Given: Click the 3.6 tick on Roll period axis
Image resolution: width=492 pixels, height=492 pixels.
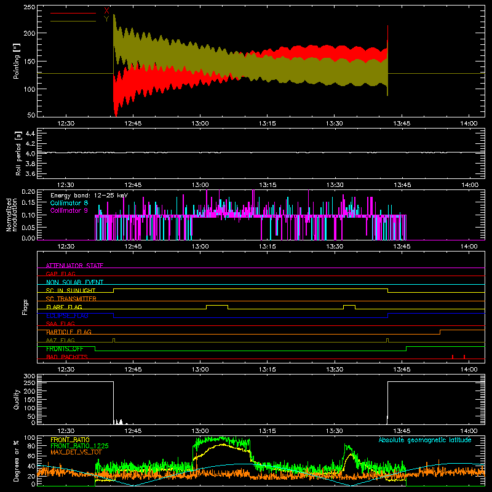Looking at the screenshot, I should pos(30,173).
